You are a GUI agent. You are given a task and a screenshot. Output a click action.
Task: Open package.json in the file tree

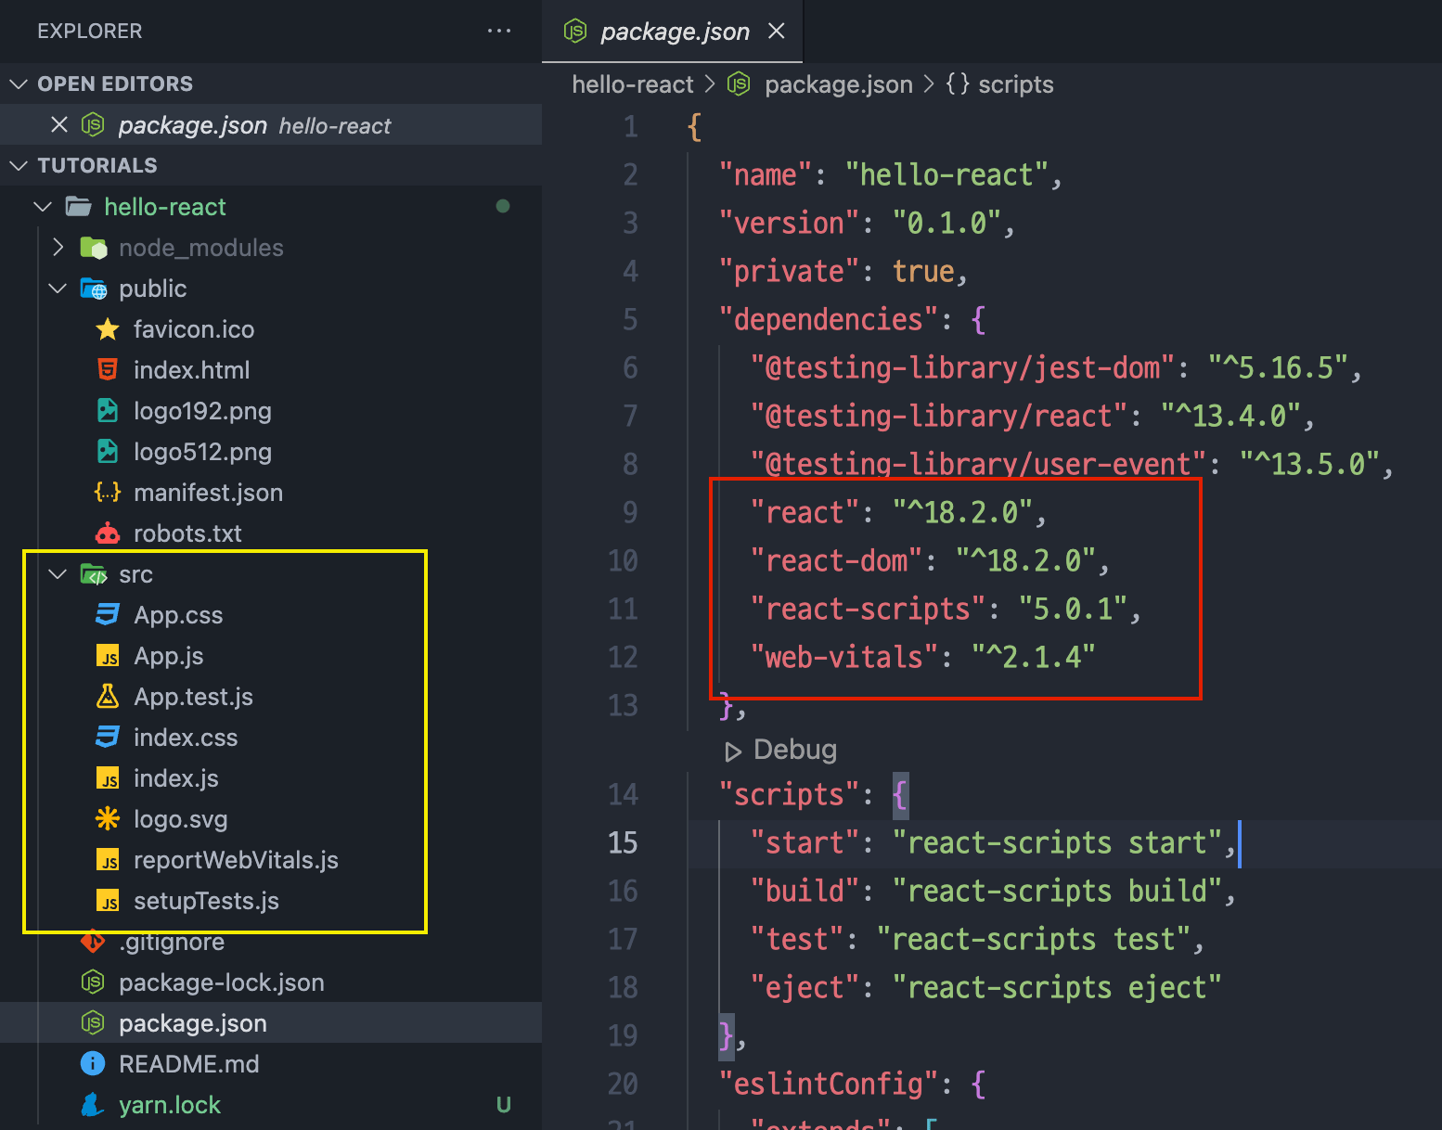[x=193, y=1023]
